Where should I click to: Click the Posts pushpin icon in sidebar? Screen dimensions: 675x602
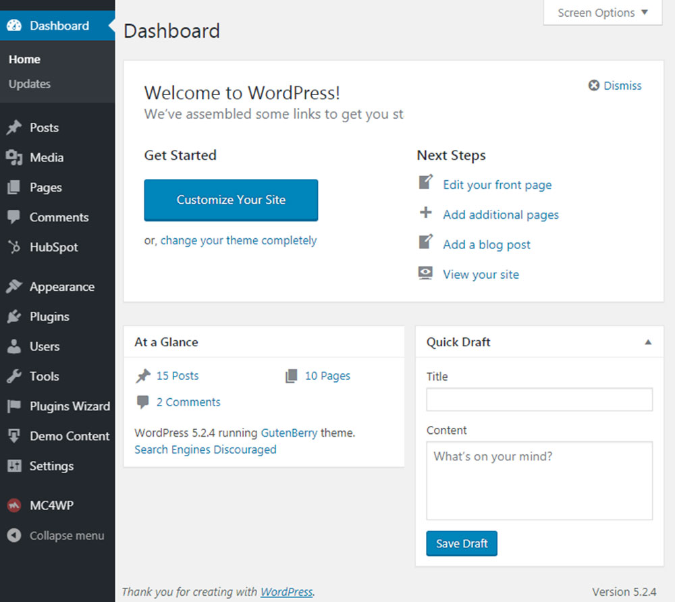(x=14, y=128)
